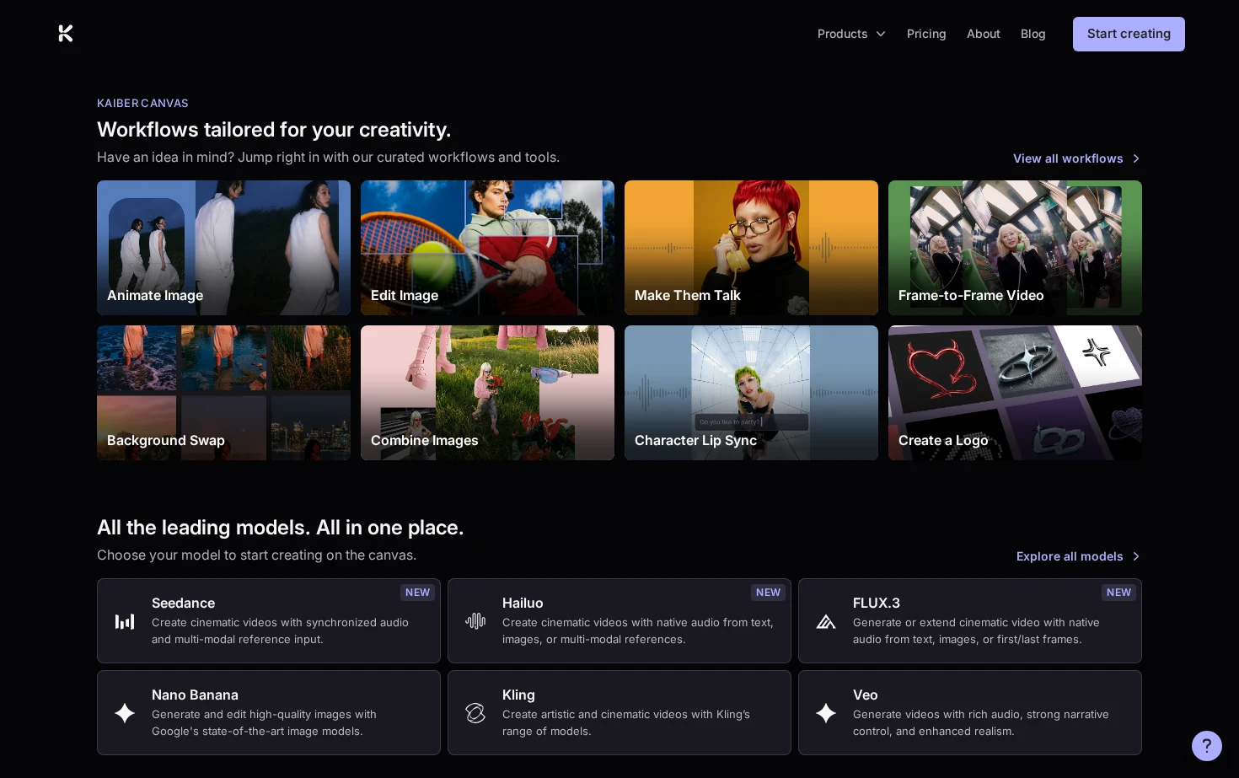Navigate to the Blog
Viewport: 1239px width, 778px height.
pos(1033,34)
